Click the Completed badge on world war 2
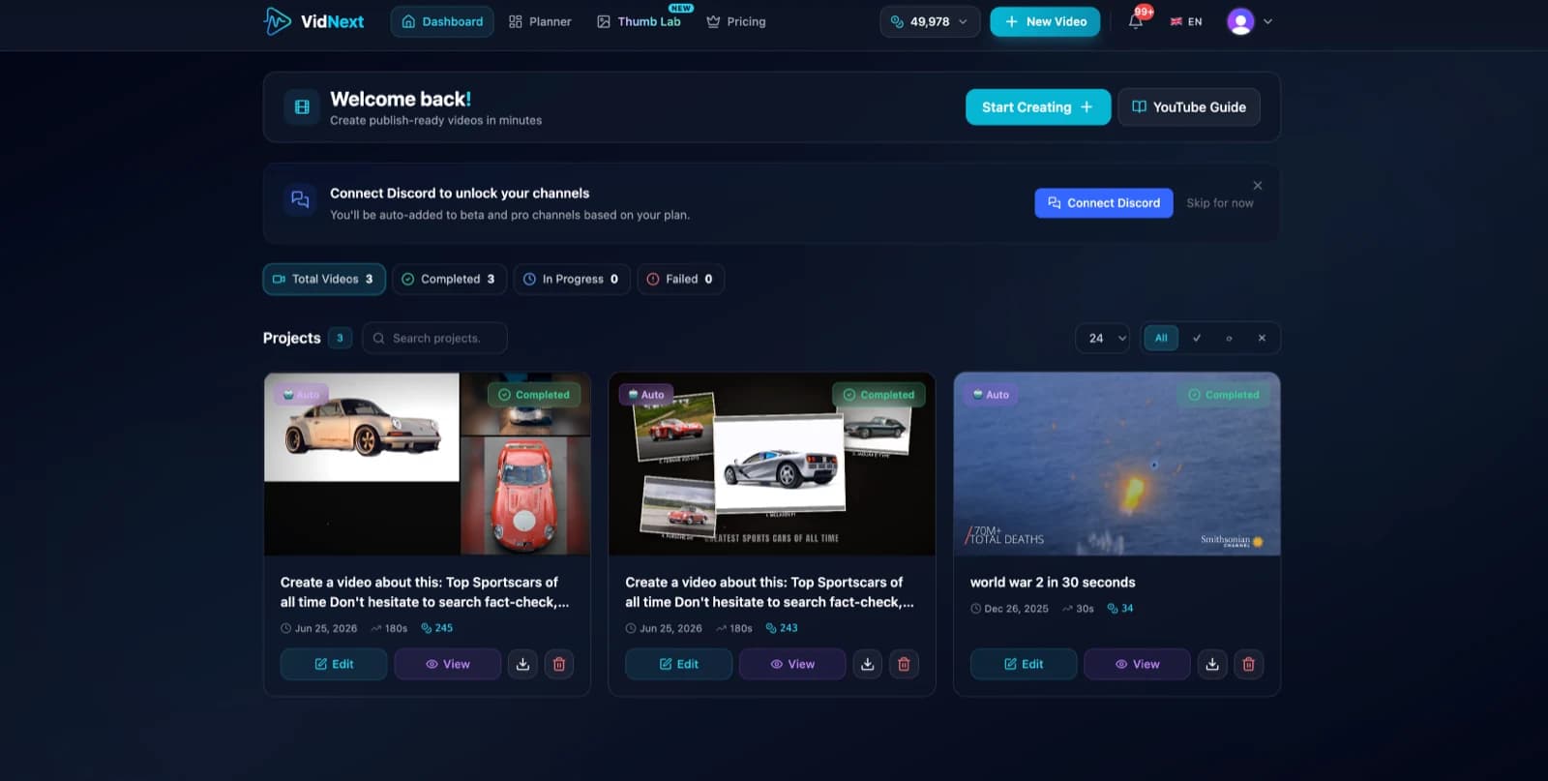Screen dimensions: 1548x781 (1224, 395)
